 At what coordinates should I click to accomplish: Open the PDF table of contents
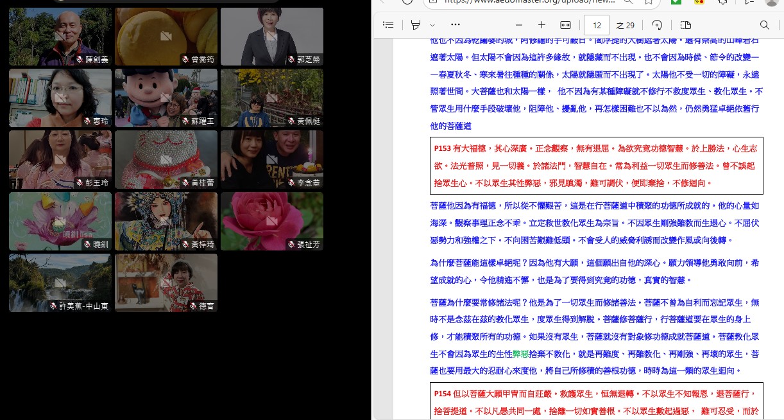click(388, 25)
